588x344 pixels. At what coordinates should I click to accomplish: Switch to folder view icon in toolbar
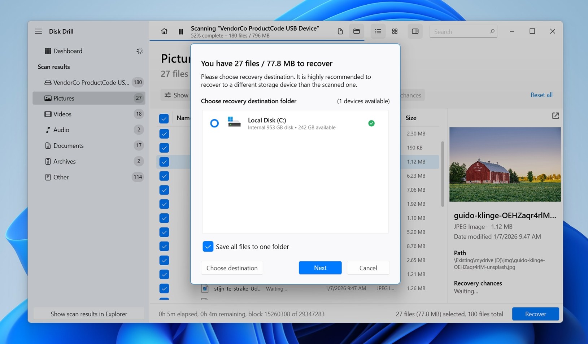[357, 31]
